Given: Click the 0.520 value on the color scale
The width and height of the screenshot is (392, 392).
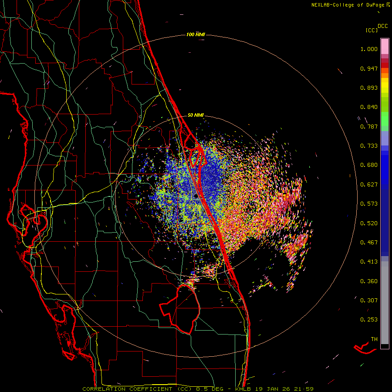Looking at the screenshot, I should (x=369, y=223).
